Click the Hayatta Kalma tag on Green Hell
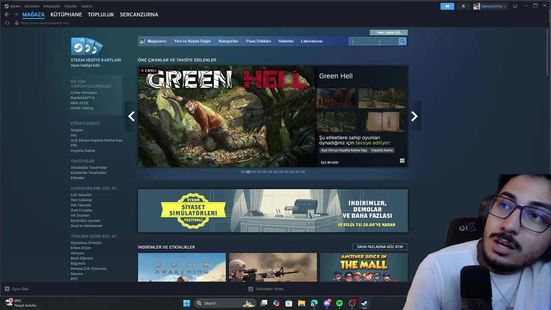The width and height of the screenshot is (551, 310). (382, 150)
